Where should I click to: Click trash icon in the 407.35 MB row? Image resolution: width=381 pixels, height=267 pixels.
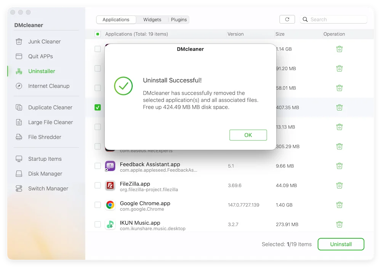tap(339, 107)
